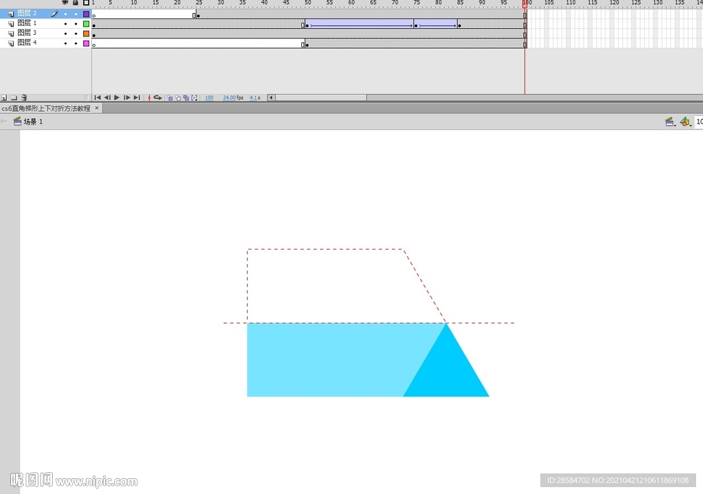
Task: Play the timeline animation
Action: [117, 97]
